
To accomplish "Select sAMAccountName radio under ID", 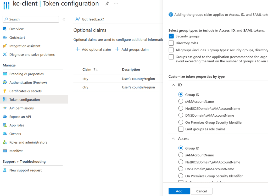I will [x=181, y=101].
